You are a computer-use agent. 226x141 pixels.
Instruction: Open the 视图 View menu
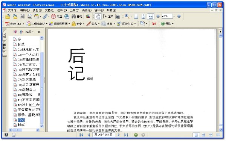coord(37,11)
